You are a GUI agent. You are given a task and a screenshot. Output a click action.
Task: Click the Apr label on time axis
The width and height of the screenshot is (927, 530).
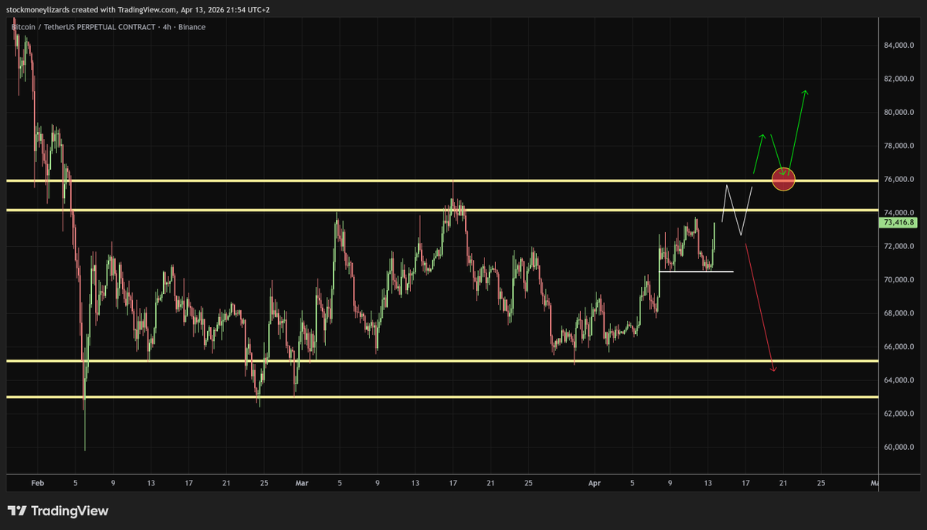pos(595,484)
